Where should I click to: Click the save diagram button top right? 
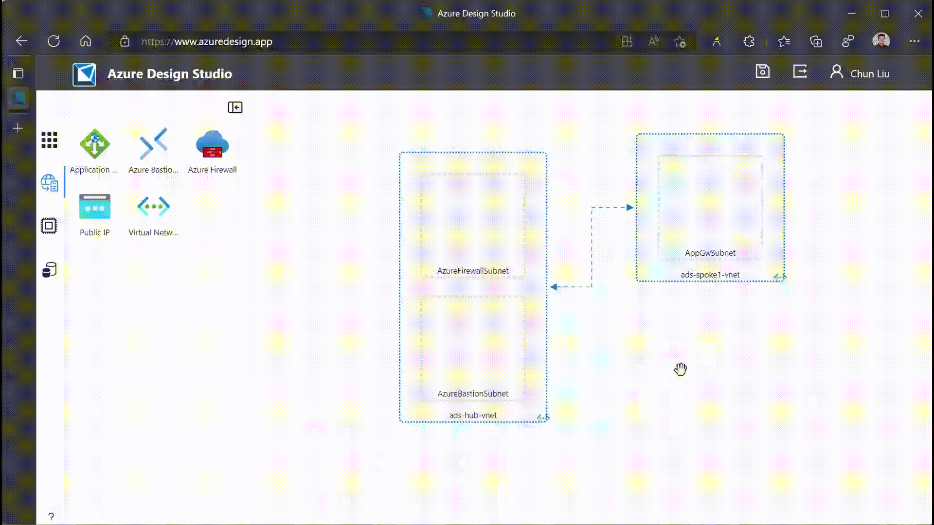coord(763,72)
